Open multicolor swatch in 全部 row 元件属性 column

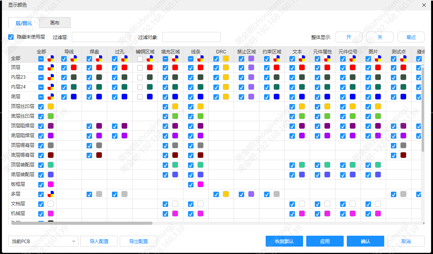click(327, 58)
